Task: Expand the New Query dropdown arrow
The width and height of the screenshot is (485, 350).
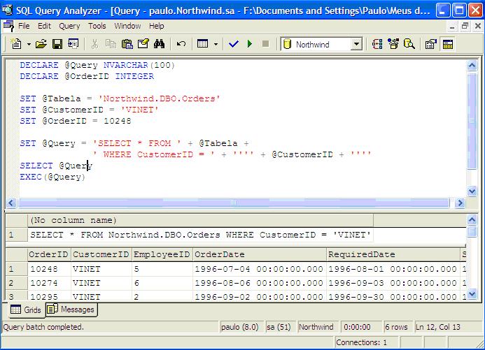Action: point(29,44)
